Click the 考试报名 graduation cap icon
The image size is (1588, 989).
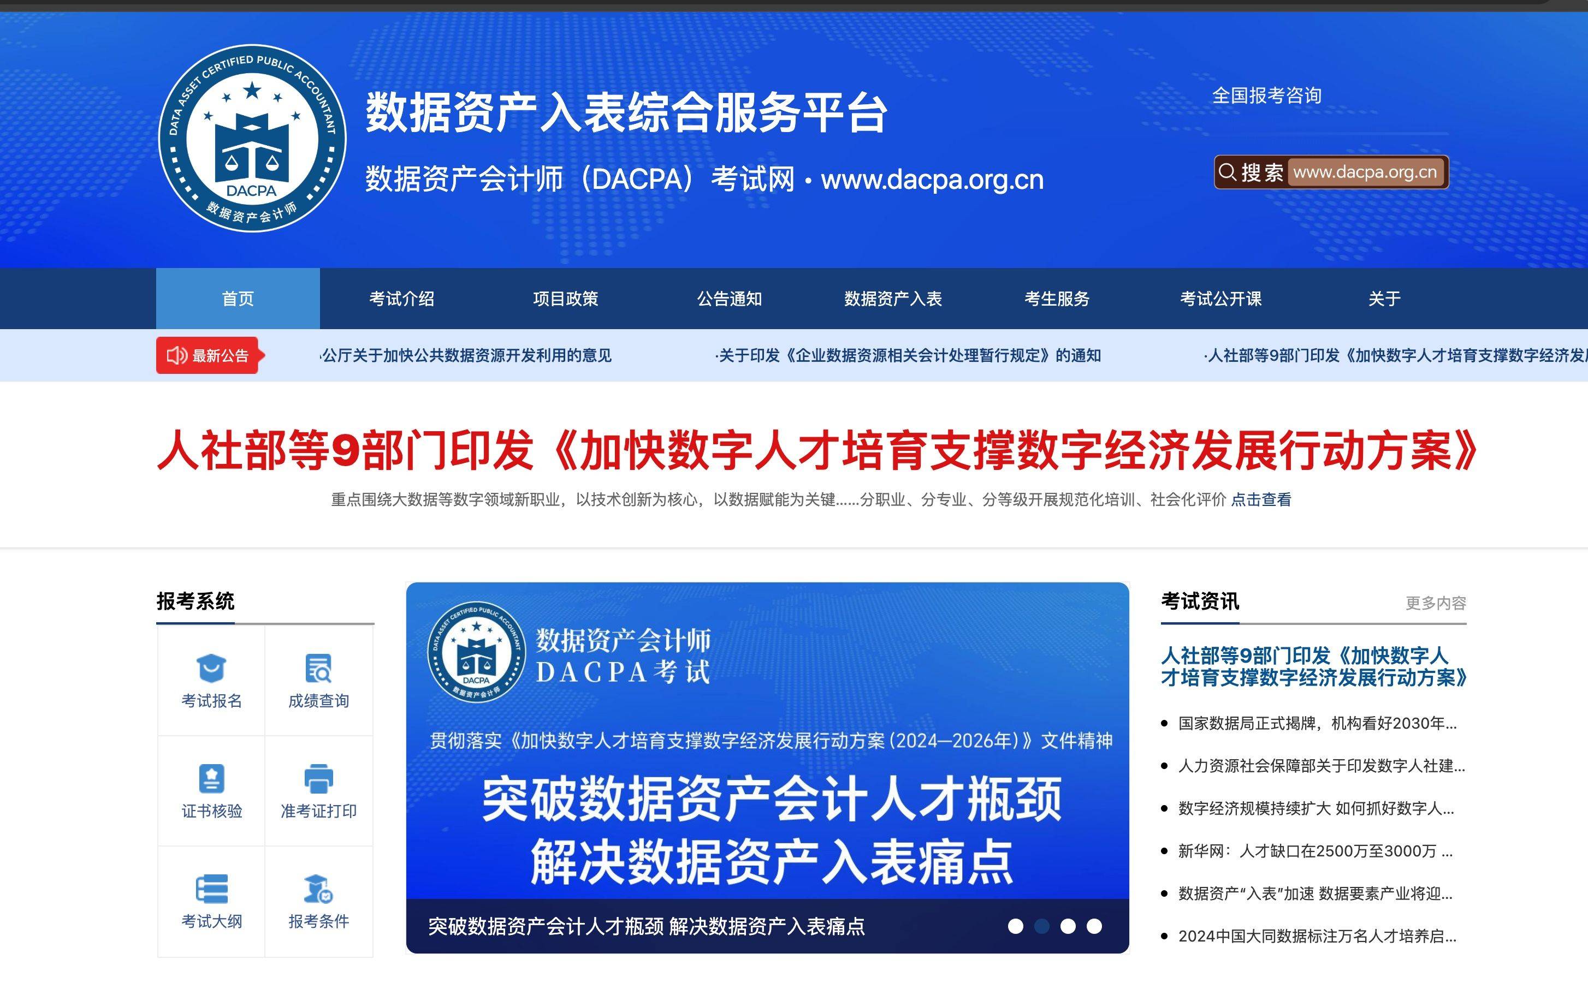click(x=211, y=669)
